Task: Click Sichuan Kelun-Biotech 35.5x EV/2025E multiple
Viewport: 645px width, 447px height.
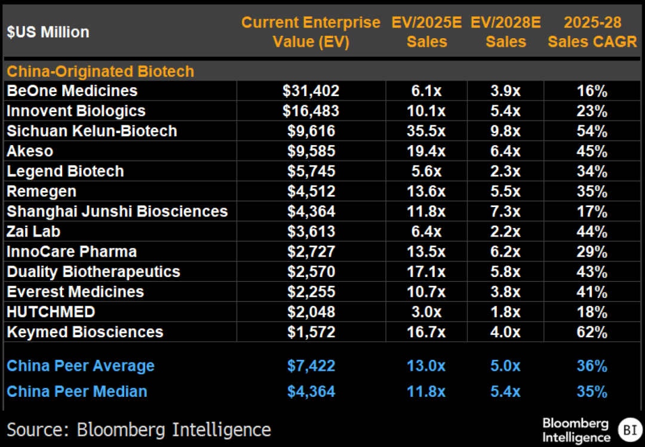Action: click(426, 131)
